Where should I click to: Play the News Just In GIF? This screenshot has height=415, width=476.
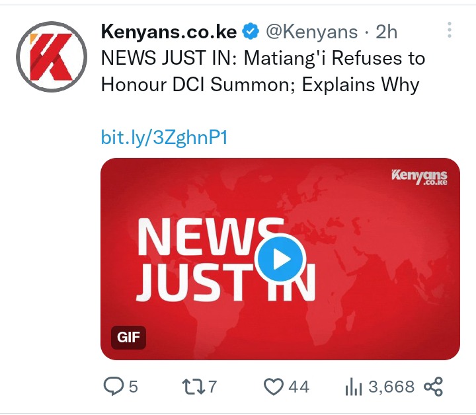[x=280, y=259]
